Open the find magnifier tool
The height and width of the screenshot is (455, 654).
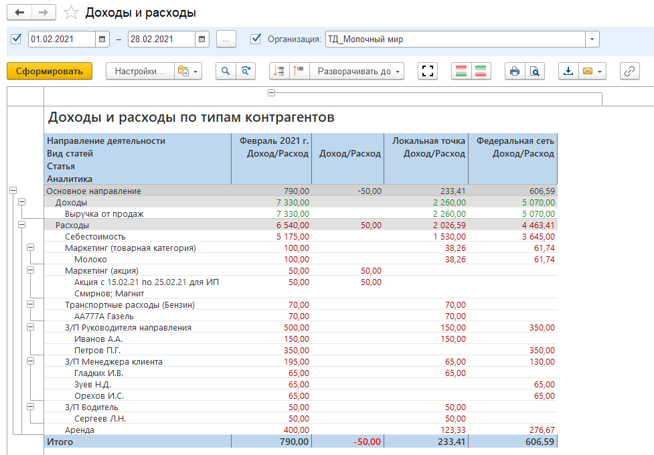pyautogui.click(x=226, y=71)
